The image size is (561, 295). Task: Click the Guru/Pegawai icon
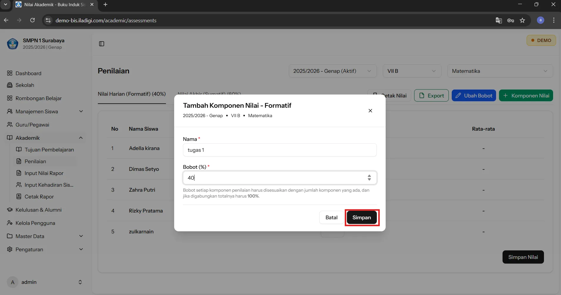pyautogui.click(x=10, y=125)
